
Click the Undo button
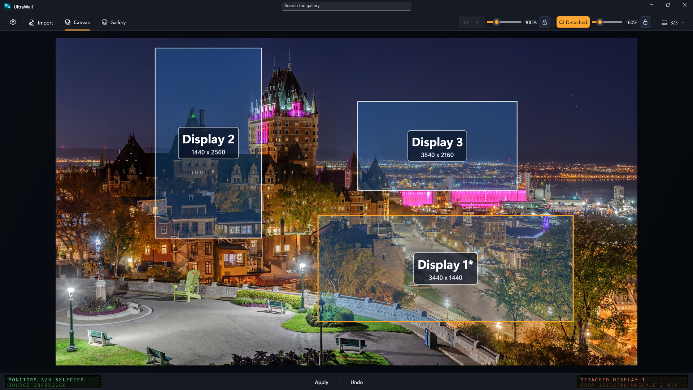[357, 382]
